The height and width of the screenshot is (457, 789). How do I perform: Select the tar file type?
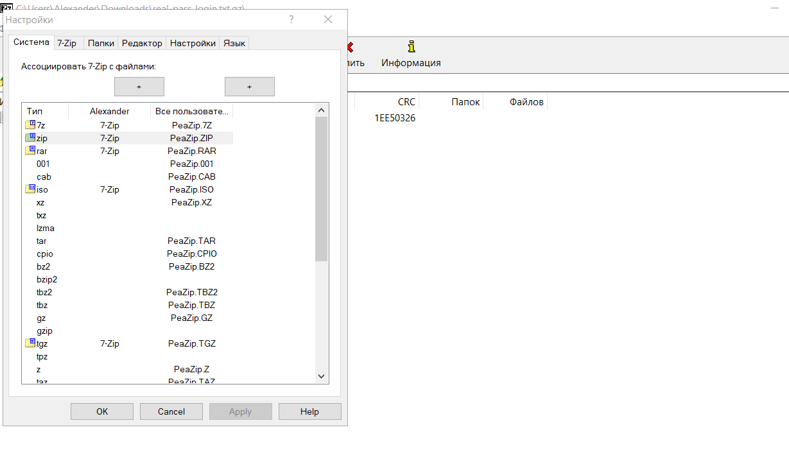41,241
